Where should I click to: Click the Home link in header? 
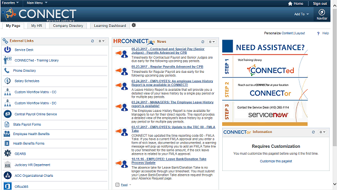click(299, 4)
